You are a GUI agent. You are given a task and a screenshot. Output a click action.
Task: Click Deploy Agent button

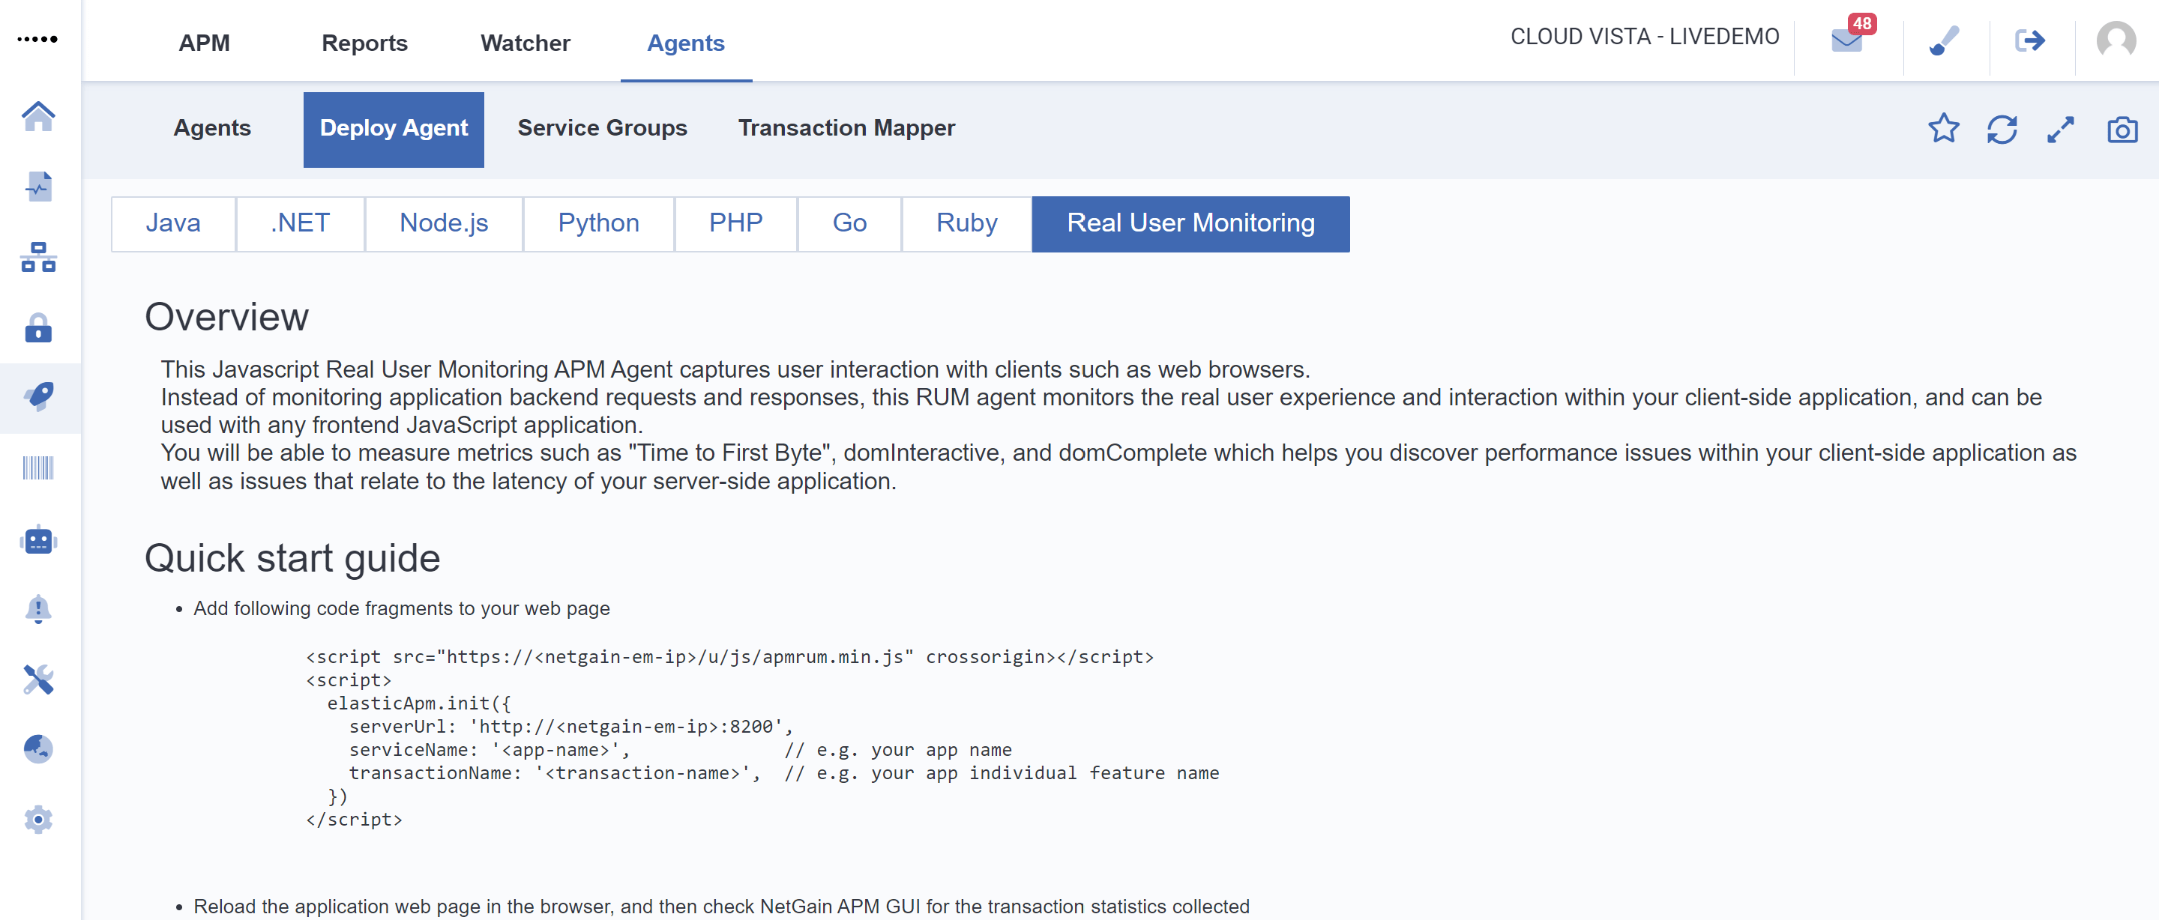(394, 128)
